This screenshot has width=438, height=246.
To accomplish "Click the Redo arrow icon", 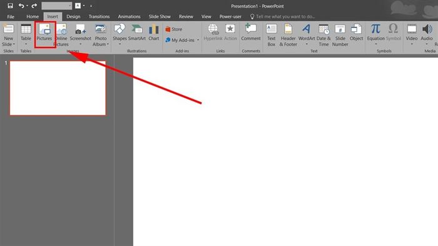I will point(34,6).
